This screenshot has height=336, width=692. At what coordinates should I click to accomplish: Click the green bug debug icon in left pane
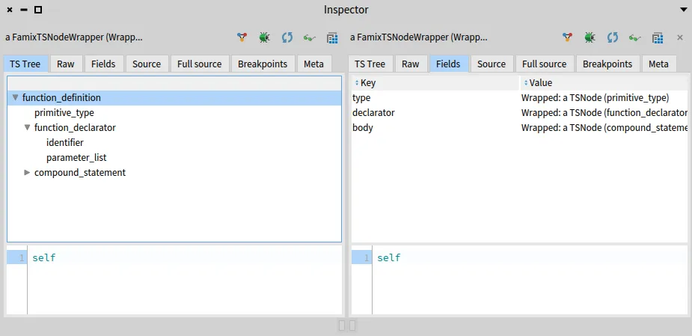click(264, 37)
